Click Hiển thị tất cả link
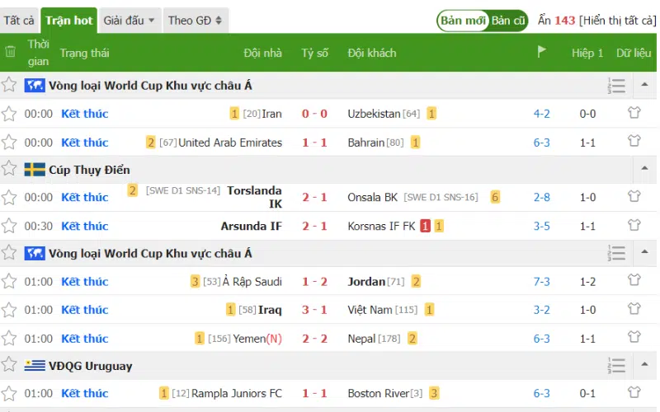 [617, 20]
